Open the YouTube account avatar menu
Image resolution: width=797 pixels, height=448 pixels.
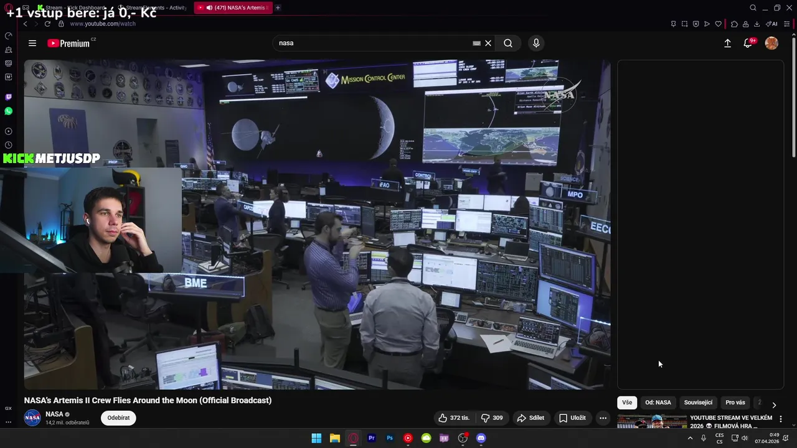(771, 43)
